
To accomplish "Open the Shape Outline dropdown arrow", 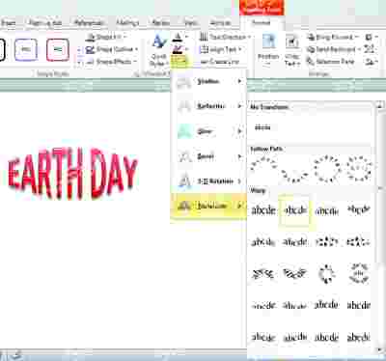I will (136, 49).
